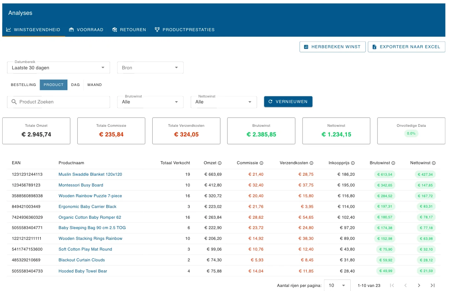This screenshot has height=291, width=450.
Task: Open the Productprestaties tab
Action: click(185, 30)
